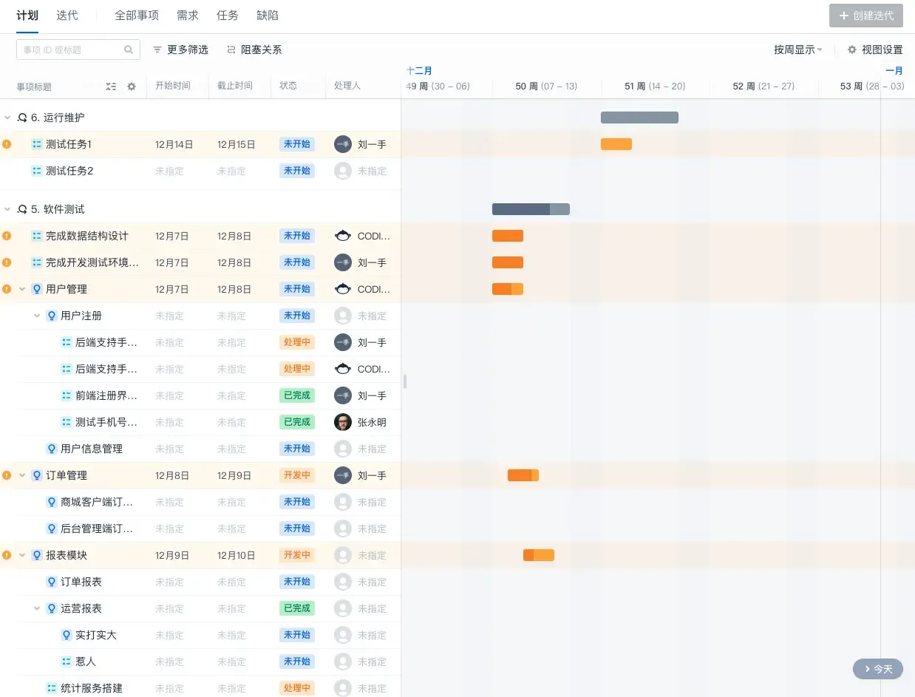Click the unassigned avatar on 用户信息管理 row
This screenshot has height=697, width=915.
(x=343, y=449)
